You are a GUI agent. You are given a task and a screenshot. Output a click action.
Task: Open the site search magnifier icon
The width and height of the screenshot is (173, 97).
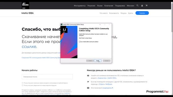point(137,5)
